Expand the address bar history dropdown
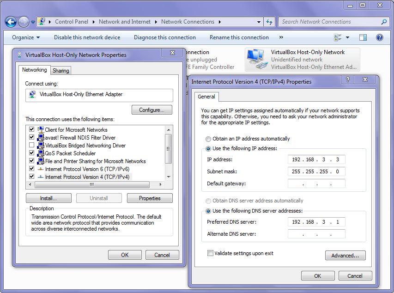Viewport: 394px width, 293px height. [x=259, y=22]
